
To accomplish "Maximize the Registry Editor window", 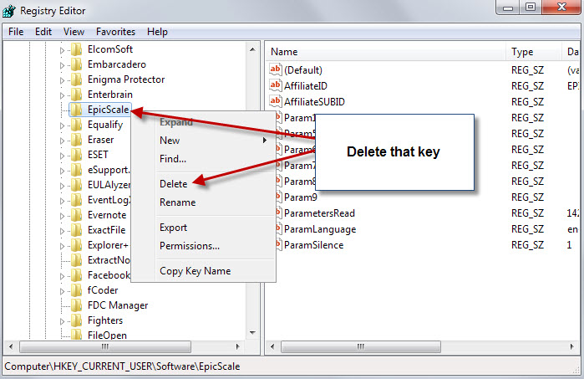I will (x=531, y=7).
